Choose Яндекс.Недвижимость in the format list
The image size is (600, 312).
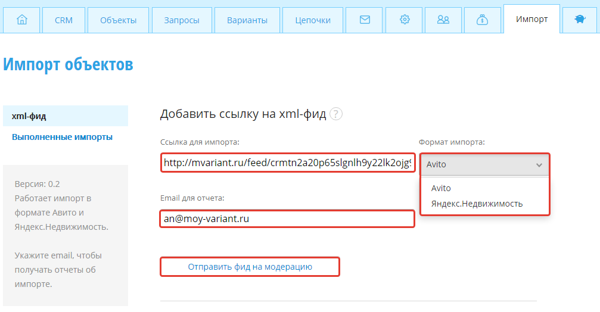point(477,204)
